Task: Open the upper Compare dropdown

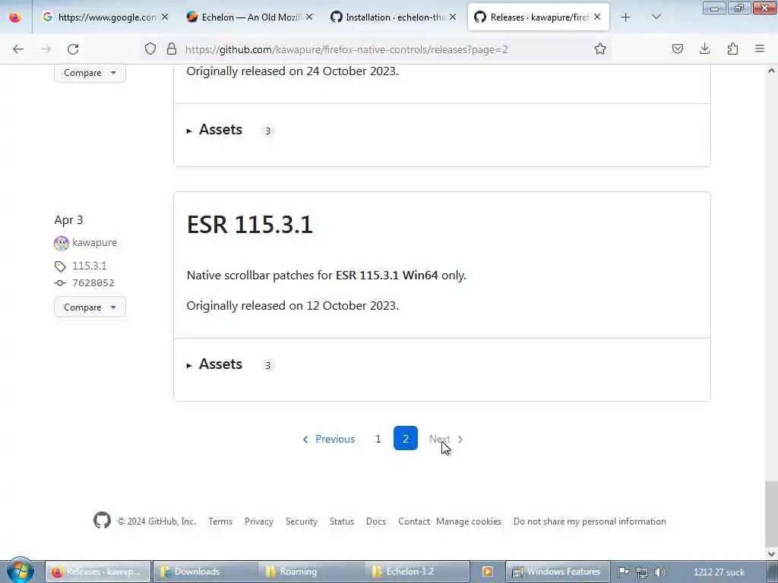Action: point(90,73)
